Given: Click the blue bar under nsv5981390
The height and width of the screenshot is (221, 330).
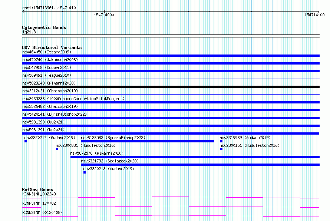Looking at the screenshot, I should pos(171,126).
